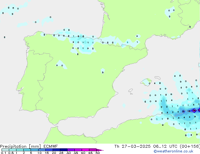Click the 1–2 mm legend color swatch
This screenshot has height=154, width=200.
click(20, 150)
